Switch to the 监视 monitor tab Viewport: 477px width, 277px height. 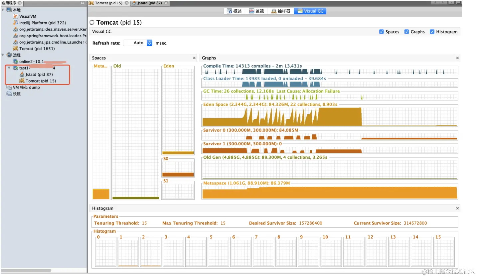coord(256,11)
